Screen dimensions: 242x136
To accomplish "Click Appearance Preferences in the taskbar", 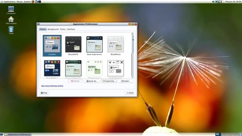I will coord(18,134).
